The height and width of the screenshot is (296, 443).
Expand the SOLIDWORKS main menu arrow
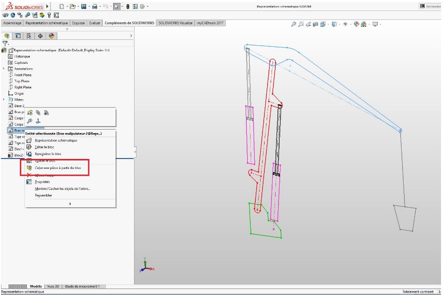(47, 6)
